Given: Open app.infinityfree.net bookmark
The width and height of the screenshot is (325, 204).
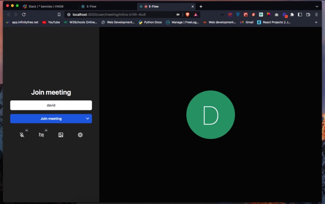Looking at the screenshot, I should pos(23,22).
